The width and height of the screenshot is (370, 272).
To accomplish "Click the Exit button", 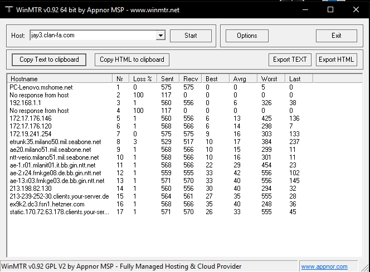I will [x=336, y=36].
